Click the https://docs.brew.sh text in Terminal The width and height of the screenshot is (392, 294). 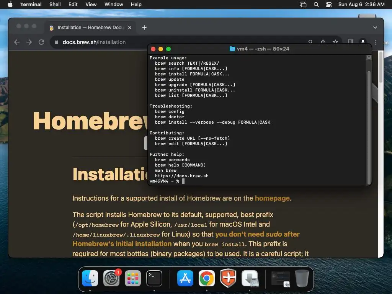point(182,176)
